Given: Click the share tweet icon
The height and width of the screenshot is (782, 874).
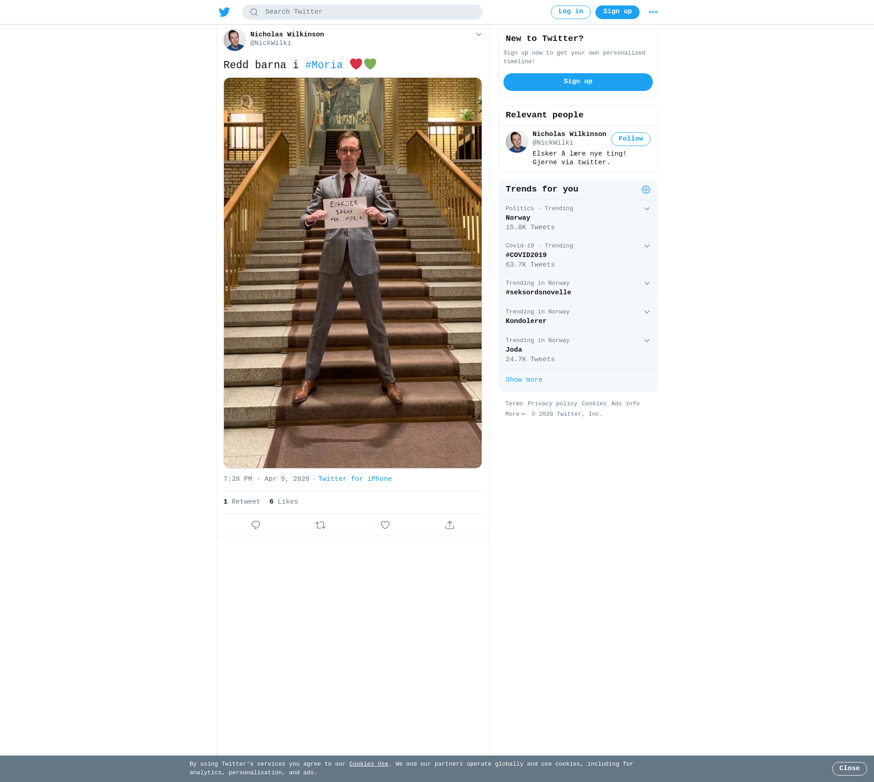Looking at the screenshot, I should pos(450,525).
